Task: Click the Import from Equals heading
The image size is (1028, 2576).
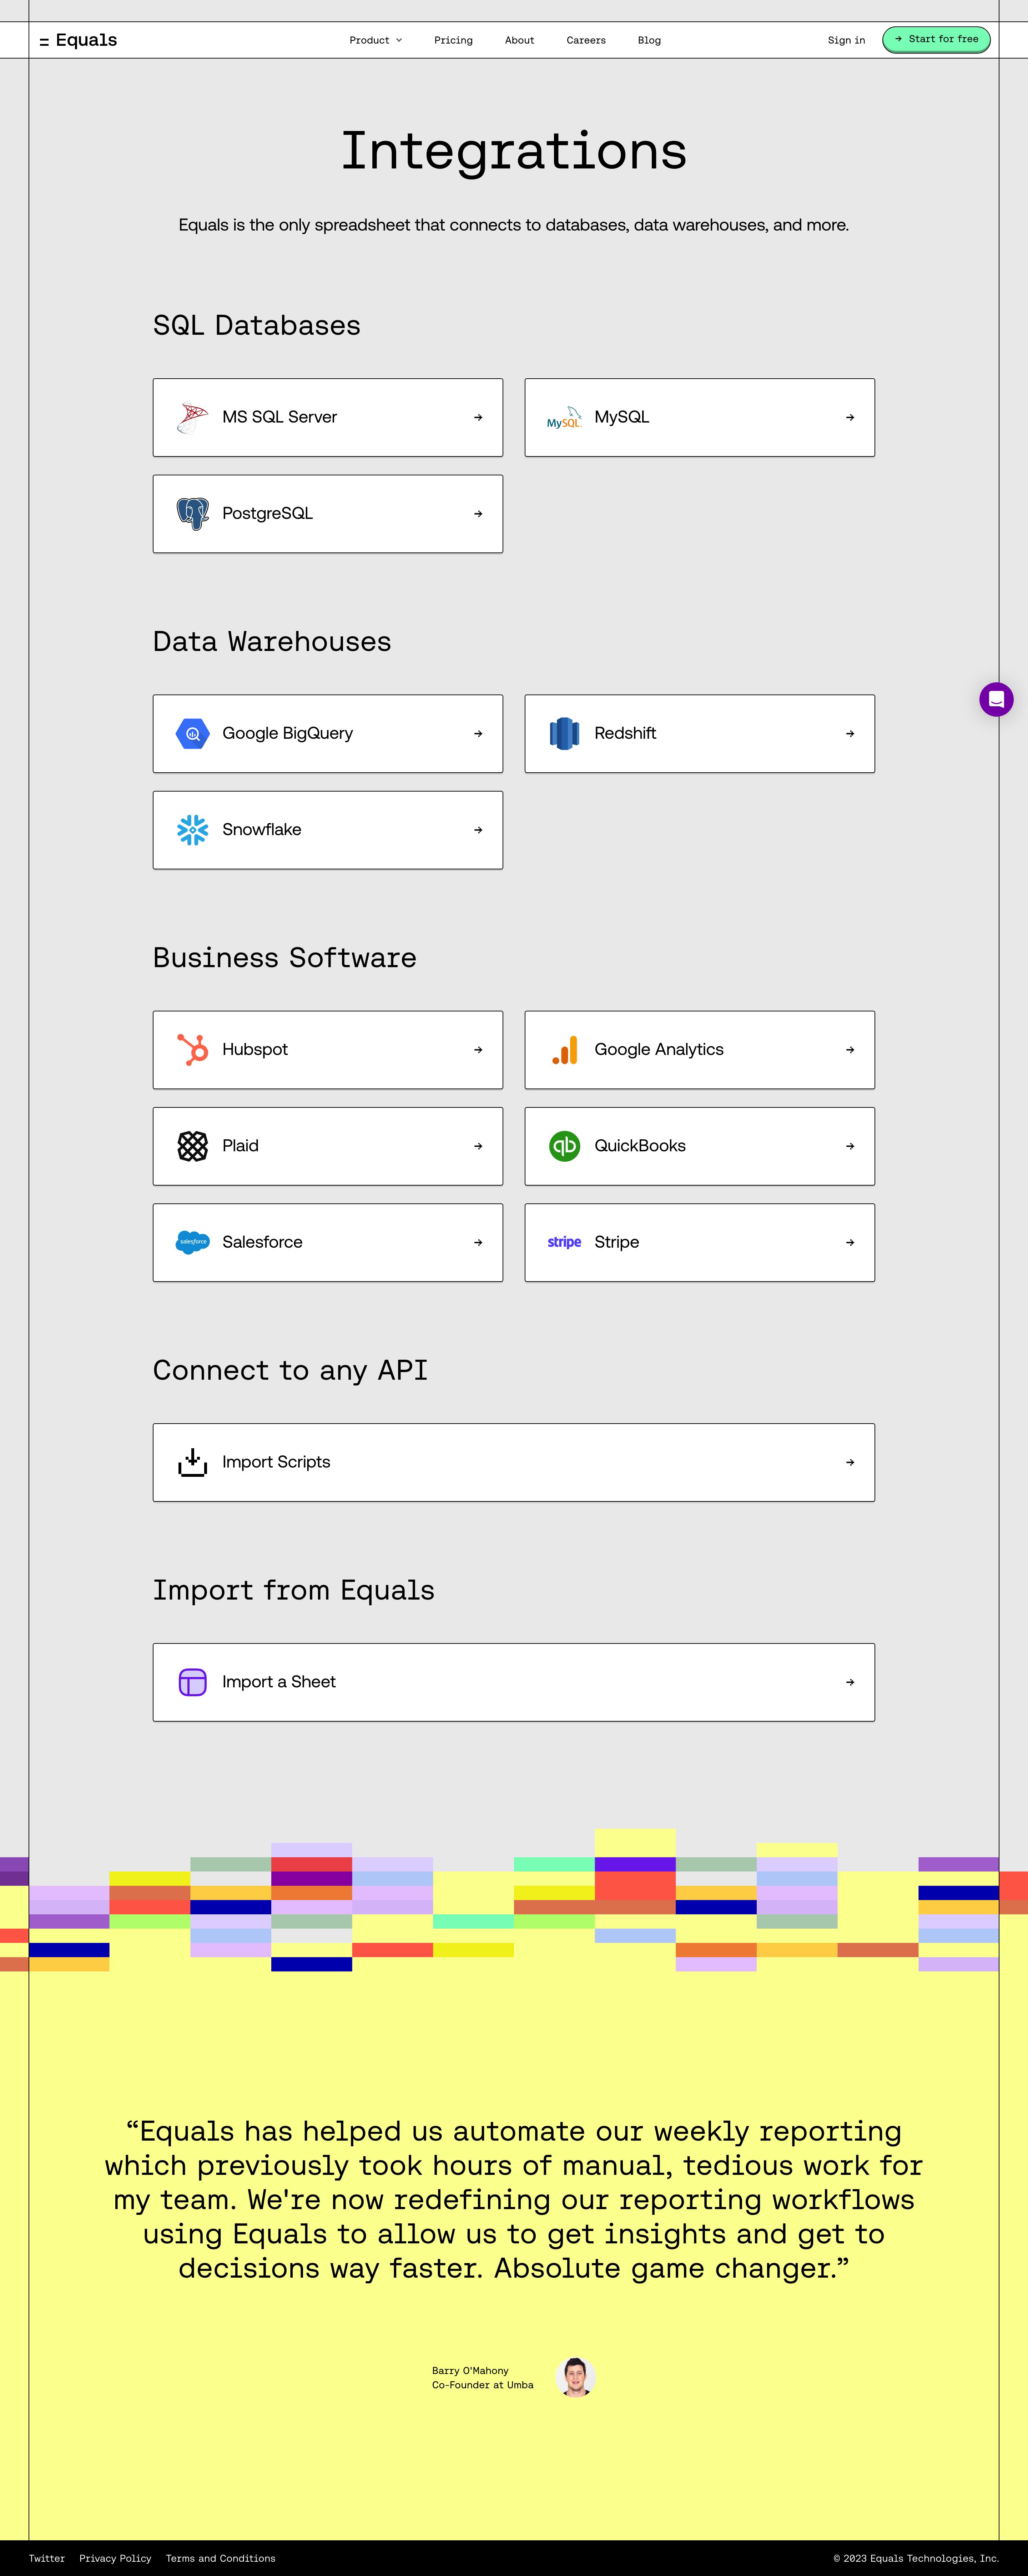Action: pyautogui.click(x=294, y=1590)
